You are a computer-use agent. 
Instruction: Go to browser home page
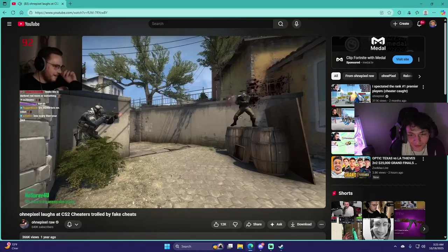point(21,13)
